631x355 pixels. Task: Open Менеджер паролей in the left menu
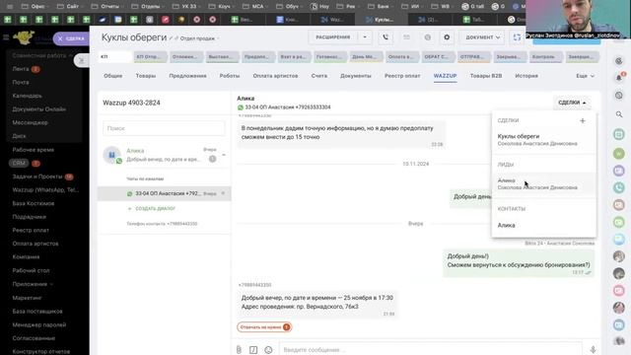point(39,324)
